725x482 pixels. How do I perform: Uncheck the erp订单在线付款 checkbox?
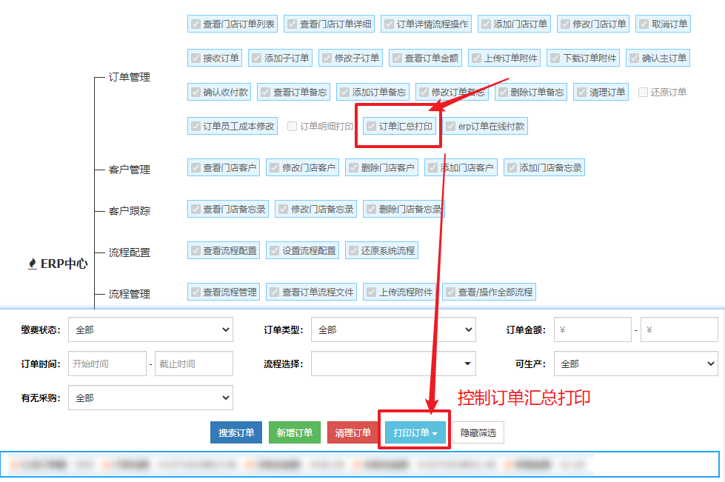[x=451, y=127]
